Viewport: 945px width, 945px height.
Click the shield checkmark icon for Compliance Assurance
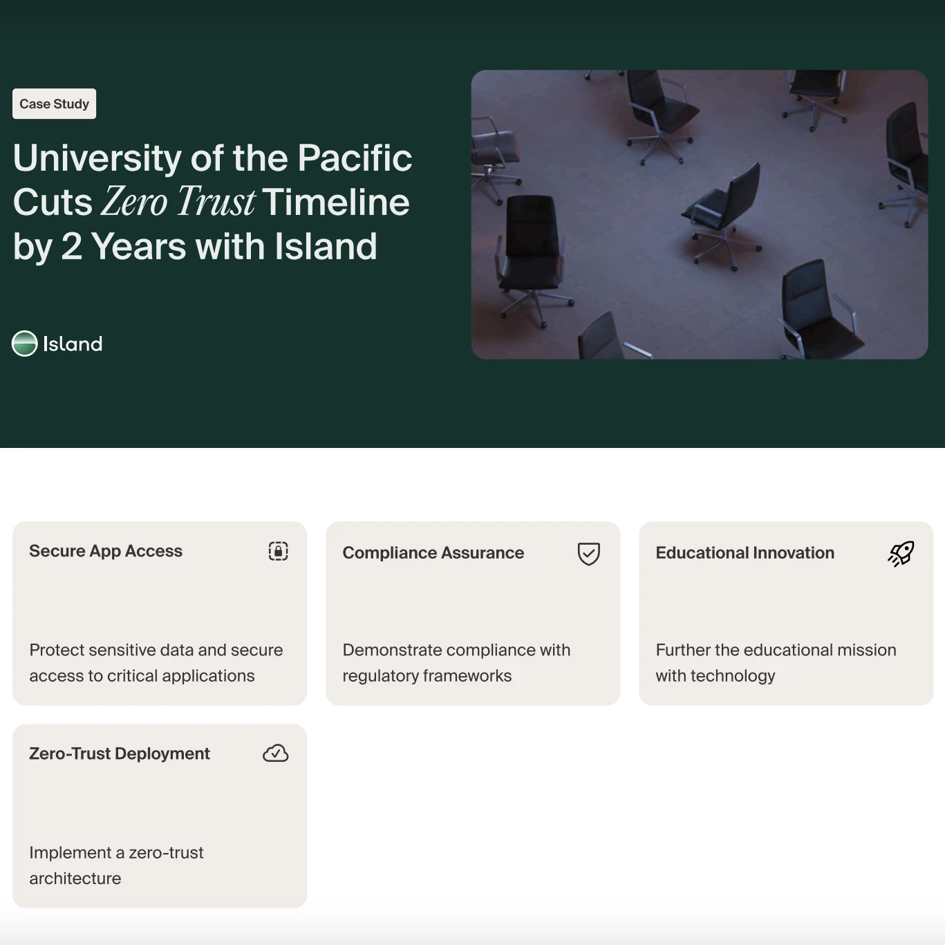pyautogui.click(x=588, y=553)
